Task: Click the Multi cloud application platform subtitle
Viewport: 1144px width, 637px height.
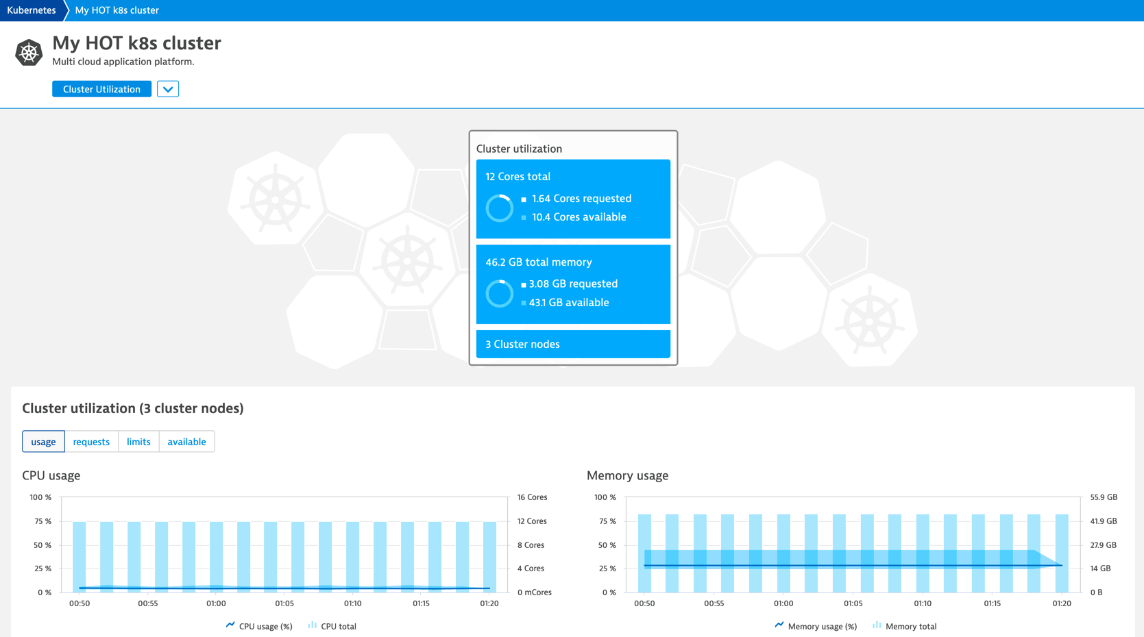Action: click(123, 62)
